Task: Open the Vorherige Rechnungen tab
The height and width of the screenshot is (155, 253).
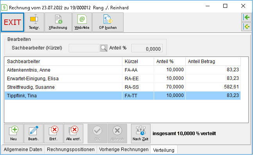Action: pyautogui.click(x=124, y=150)
